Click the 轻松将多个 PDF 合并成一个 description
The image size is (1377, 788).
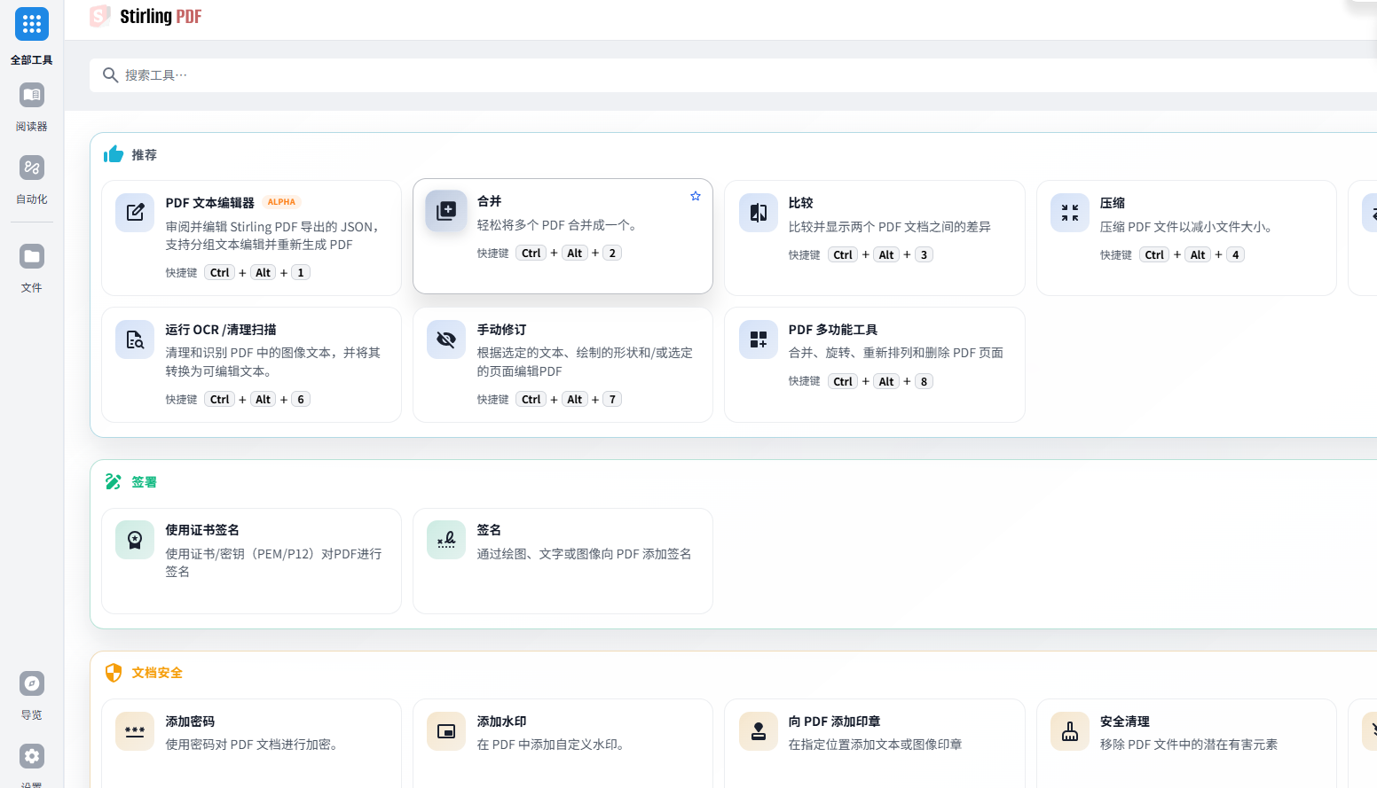tap(557, 225)
